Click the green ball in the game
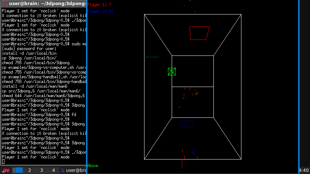Screen dimensions: 310x174 tap(172, 72)
